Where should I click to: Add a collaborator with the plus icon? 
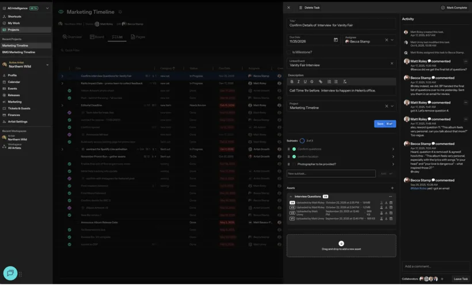[x=442, y=279]
